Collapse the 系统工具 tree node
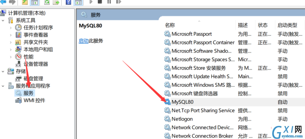The height and width of the screenshot is (139, 305). pos(3,20)
